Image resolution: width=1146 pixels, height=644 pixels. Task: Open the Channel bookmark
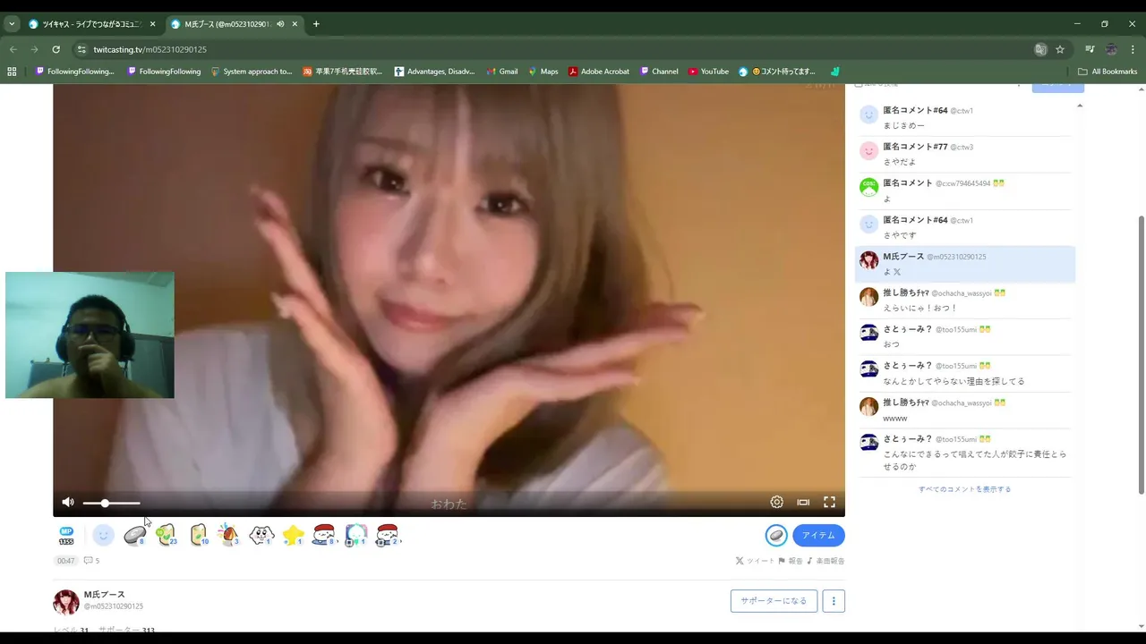coord(658,72)
